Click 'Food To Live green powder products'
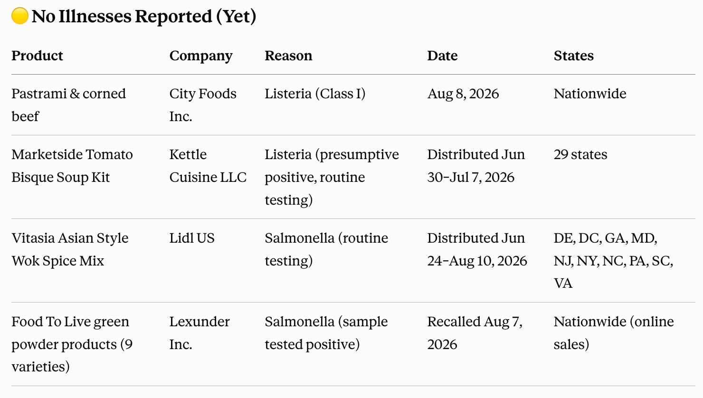 72,333
